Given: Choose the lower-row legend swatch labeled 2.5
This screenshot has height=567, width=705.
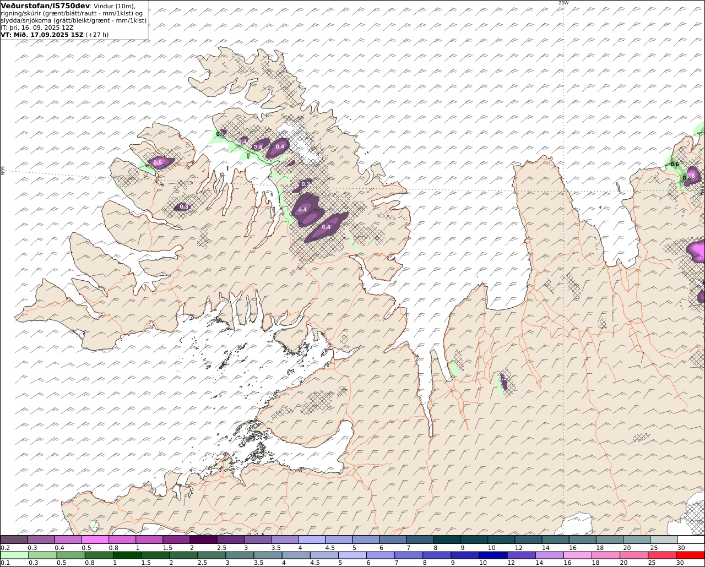Looking at the screenshot, I should point(211,555).
